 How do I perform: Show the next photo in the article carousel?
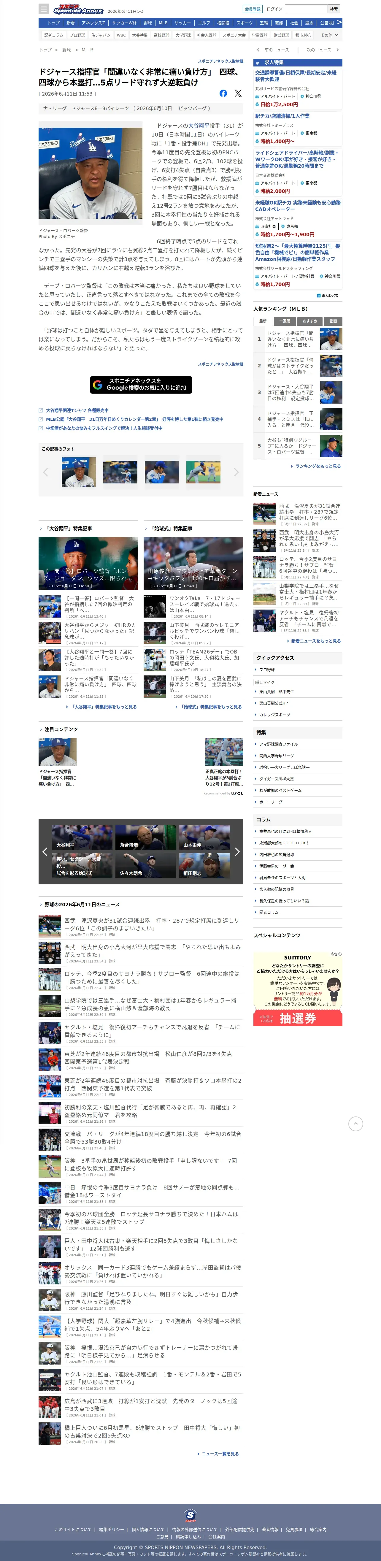tap(236, 472)
